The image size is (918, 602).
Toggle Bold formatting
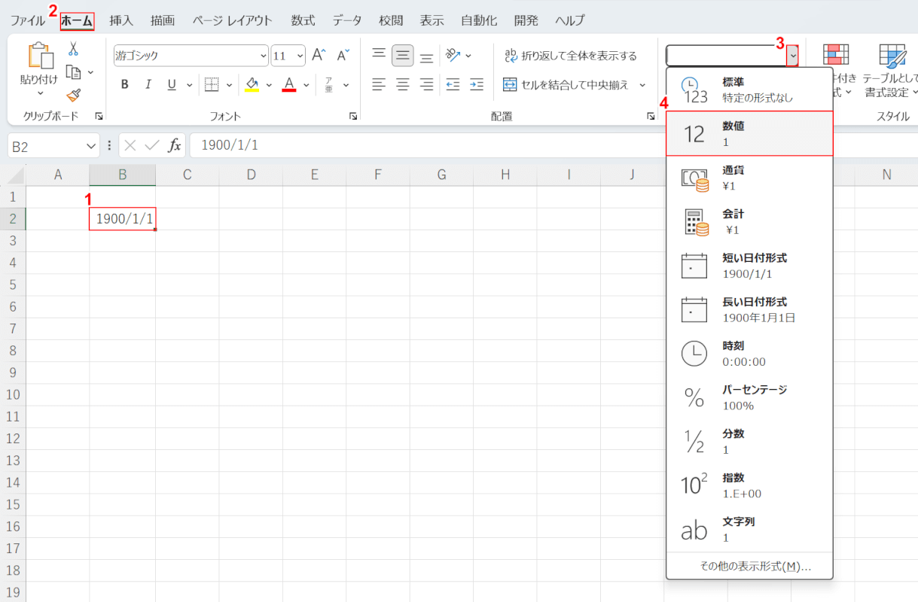pos(125,84)
